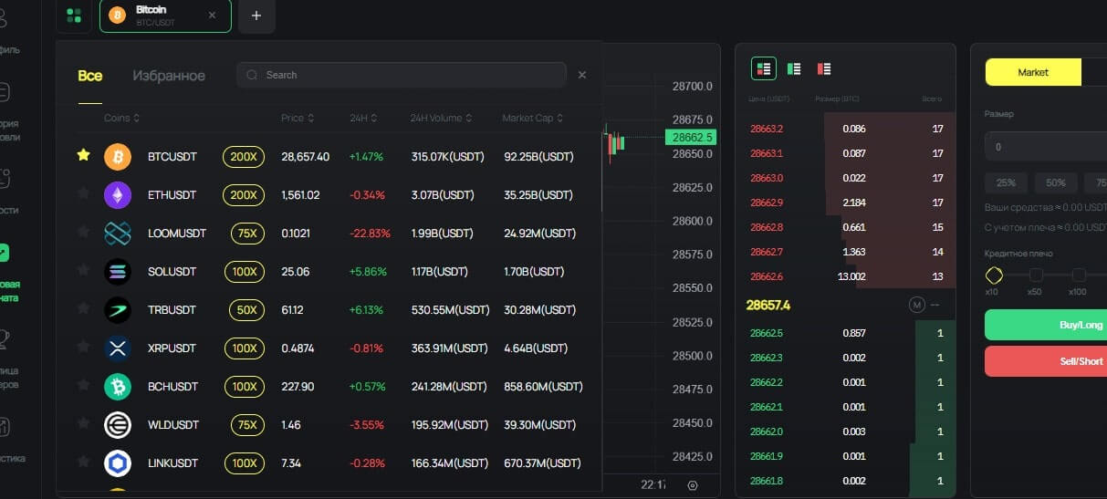This screenshot has width=1107, height=499.
Task: Open chart settings gear icon
Action: coord(693,485)
